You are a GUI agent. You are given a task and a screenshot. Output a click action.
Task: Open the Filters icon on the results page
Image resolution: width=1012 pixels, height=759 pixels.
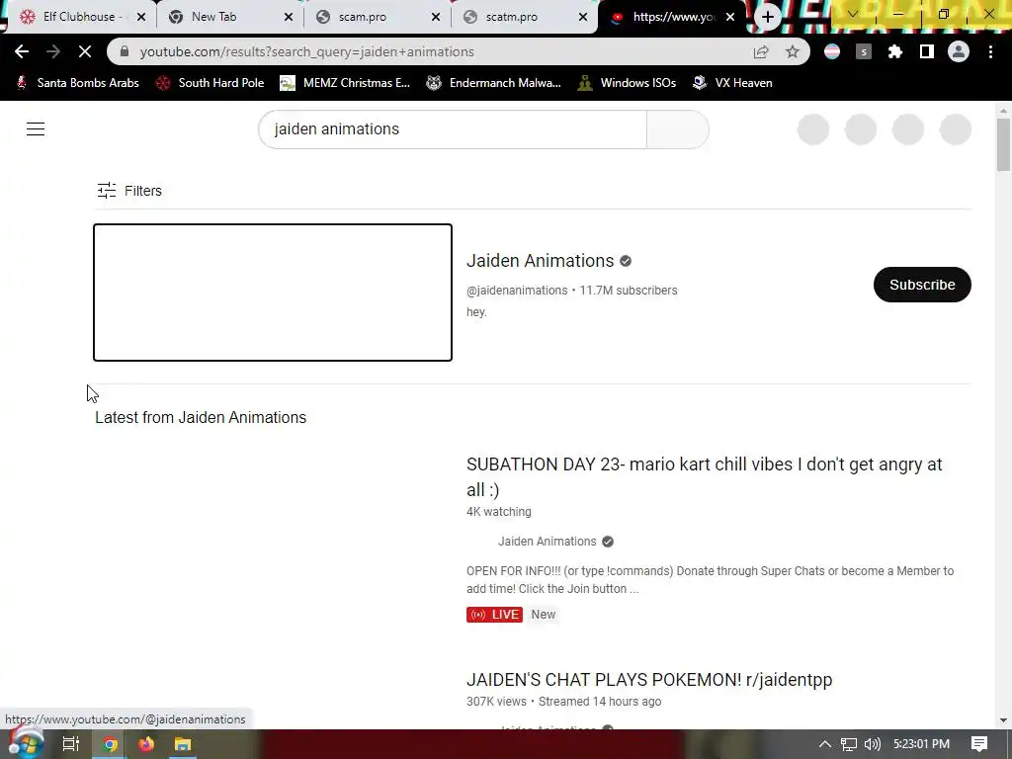pyautogui.click(x=107, y=191)
